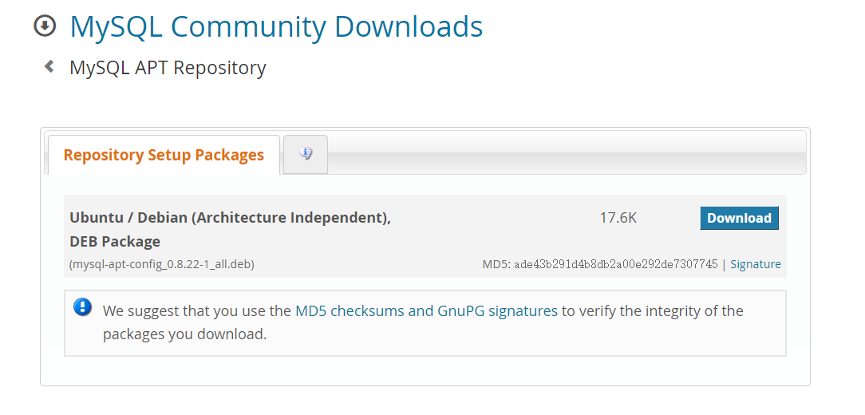Image resolution: width=865 pixels, height=415 pixels.
Task: Click the 17.6K file size text
Action: [618, 218]
